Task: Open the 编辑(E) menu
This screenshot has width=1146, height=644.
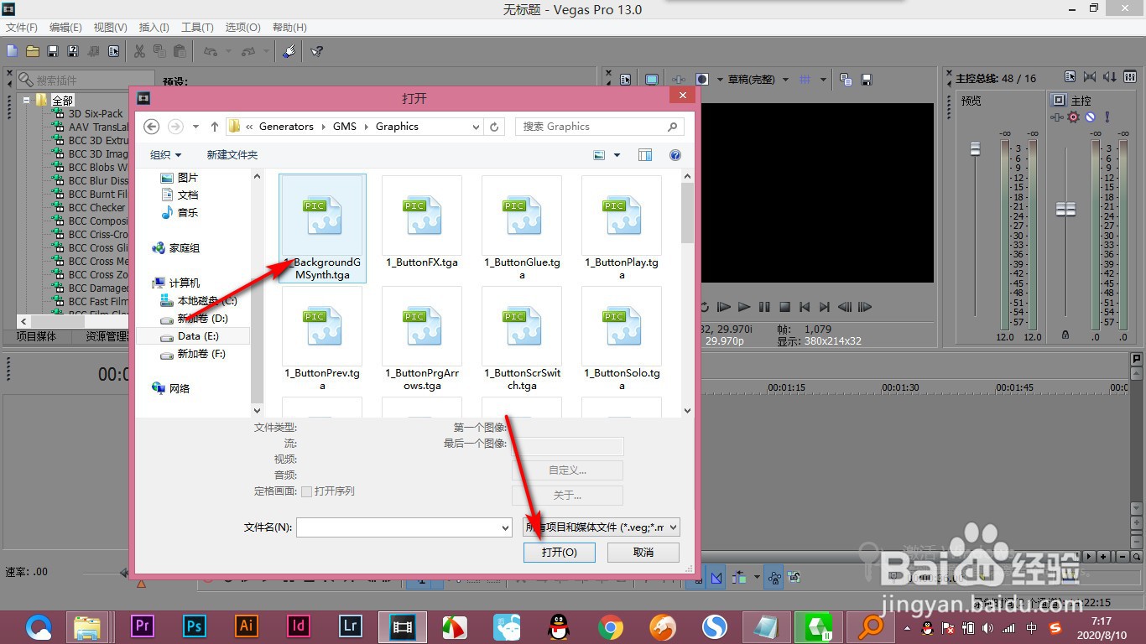Action: pos(65,28)
